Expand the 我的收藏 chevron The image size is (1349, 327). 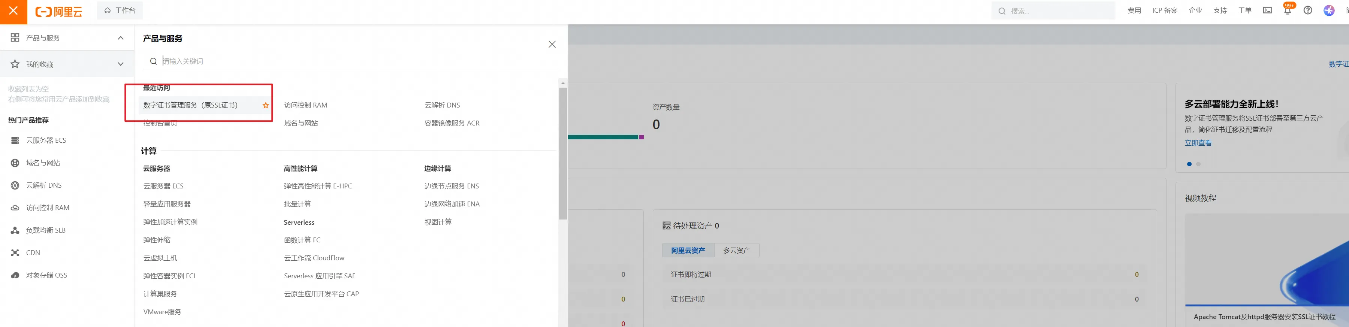[121, 64]
